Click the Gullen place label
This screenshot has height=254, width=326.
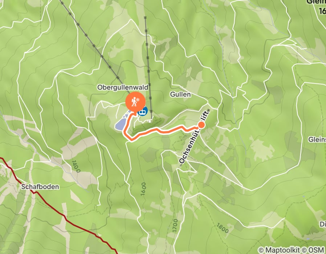pyautogui.click(x=180, y=94)
